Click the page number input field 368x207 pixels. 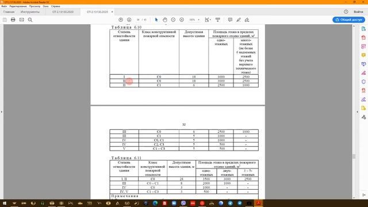[138, 20]
